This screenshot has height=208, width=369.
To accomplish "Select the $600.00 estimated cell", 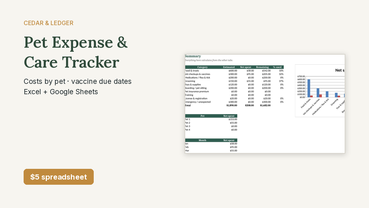I will point(233,71).
